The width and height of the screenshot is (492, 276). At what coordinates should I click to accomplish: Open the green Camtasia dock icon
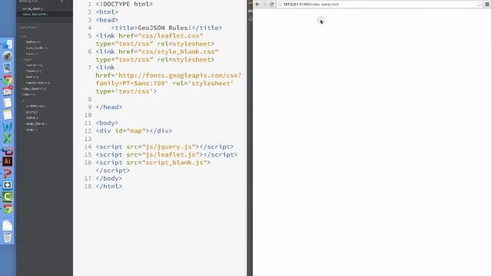tap(7, 197)
